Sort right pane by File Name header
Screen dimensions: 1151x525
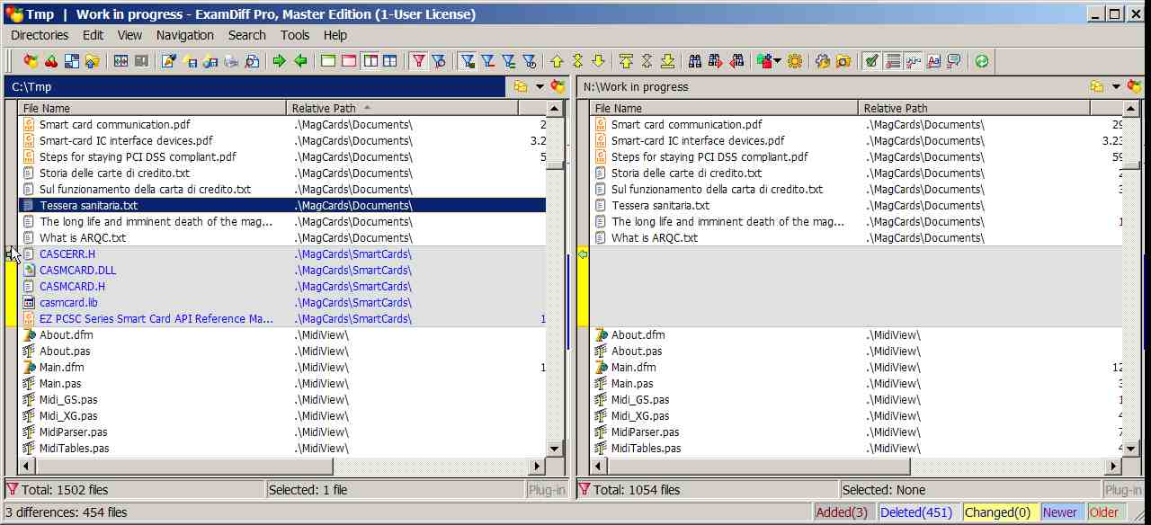click(725, 108)
